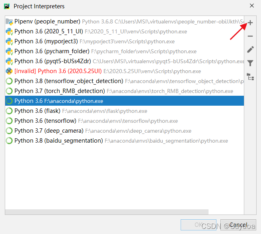Select Python 3.7 (torch_RMB_detection) interpreter
Image resolution: width=261 pixels, height=234 pixels.
click(60, 91)
